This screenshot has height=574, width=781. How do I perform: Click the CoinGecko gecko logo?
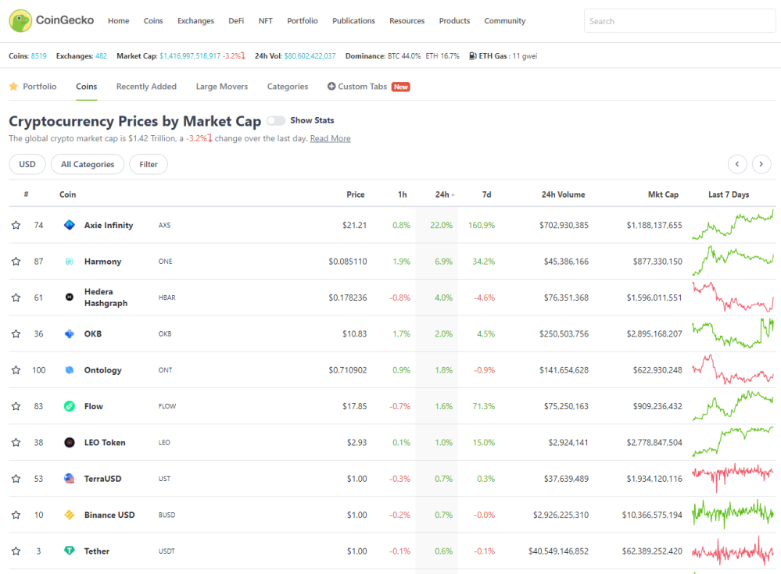point(20,21)
